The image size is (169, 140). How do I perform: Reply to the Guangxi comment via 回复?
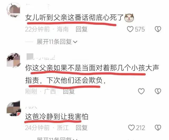[x=69, y=91]
